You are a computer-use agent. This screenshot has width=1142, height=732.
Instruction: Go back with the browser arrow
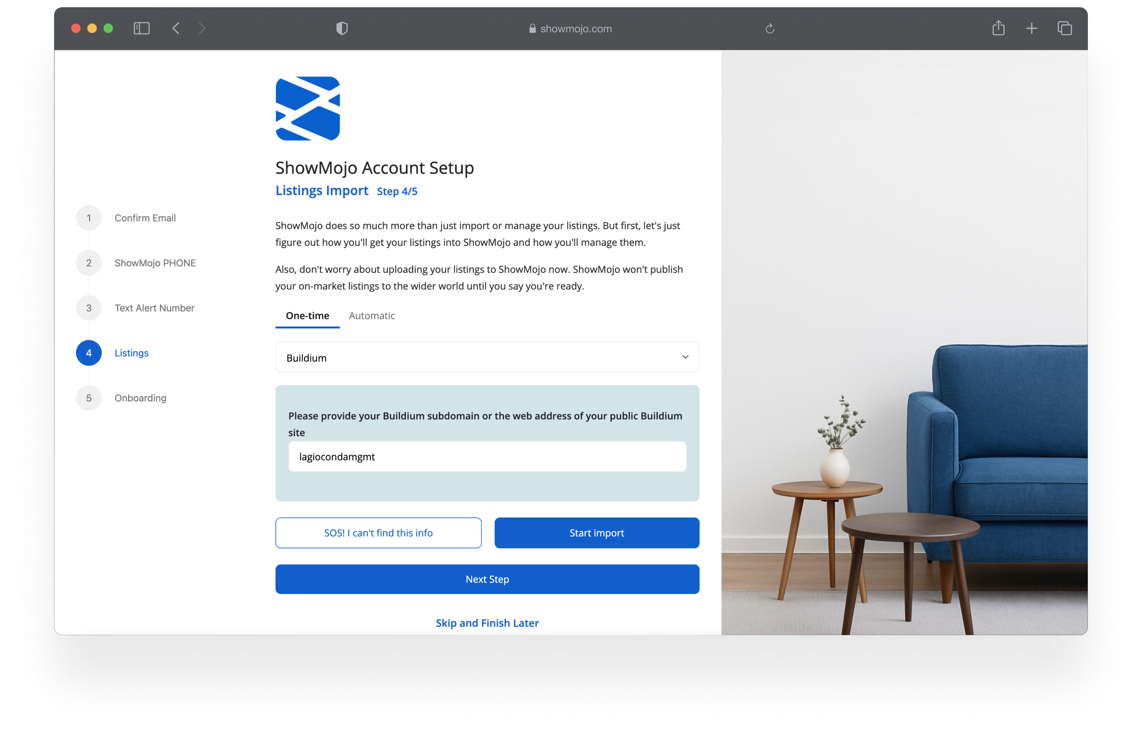coord(176,29)
